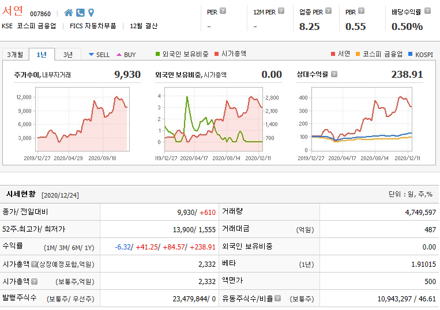The image size is (440, 310).
Task: Click the 단위 : 원, 주,% note
Action: (x=410, y=194)
